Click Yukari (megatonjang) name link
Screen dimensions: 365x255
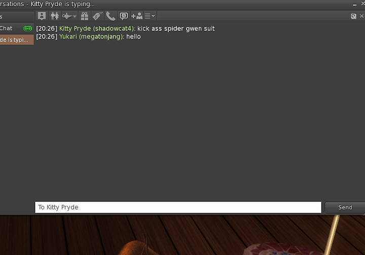tap(91, 37)
